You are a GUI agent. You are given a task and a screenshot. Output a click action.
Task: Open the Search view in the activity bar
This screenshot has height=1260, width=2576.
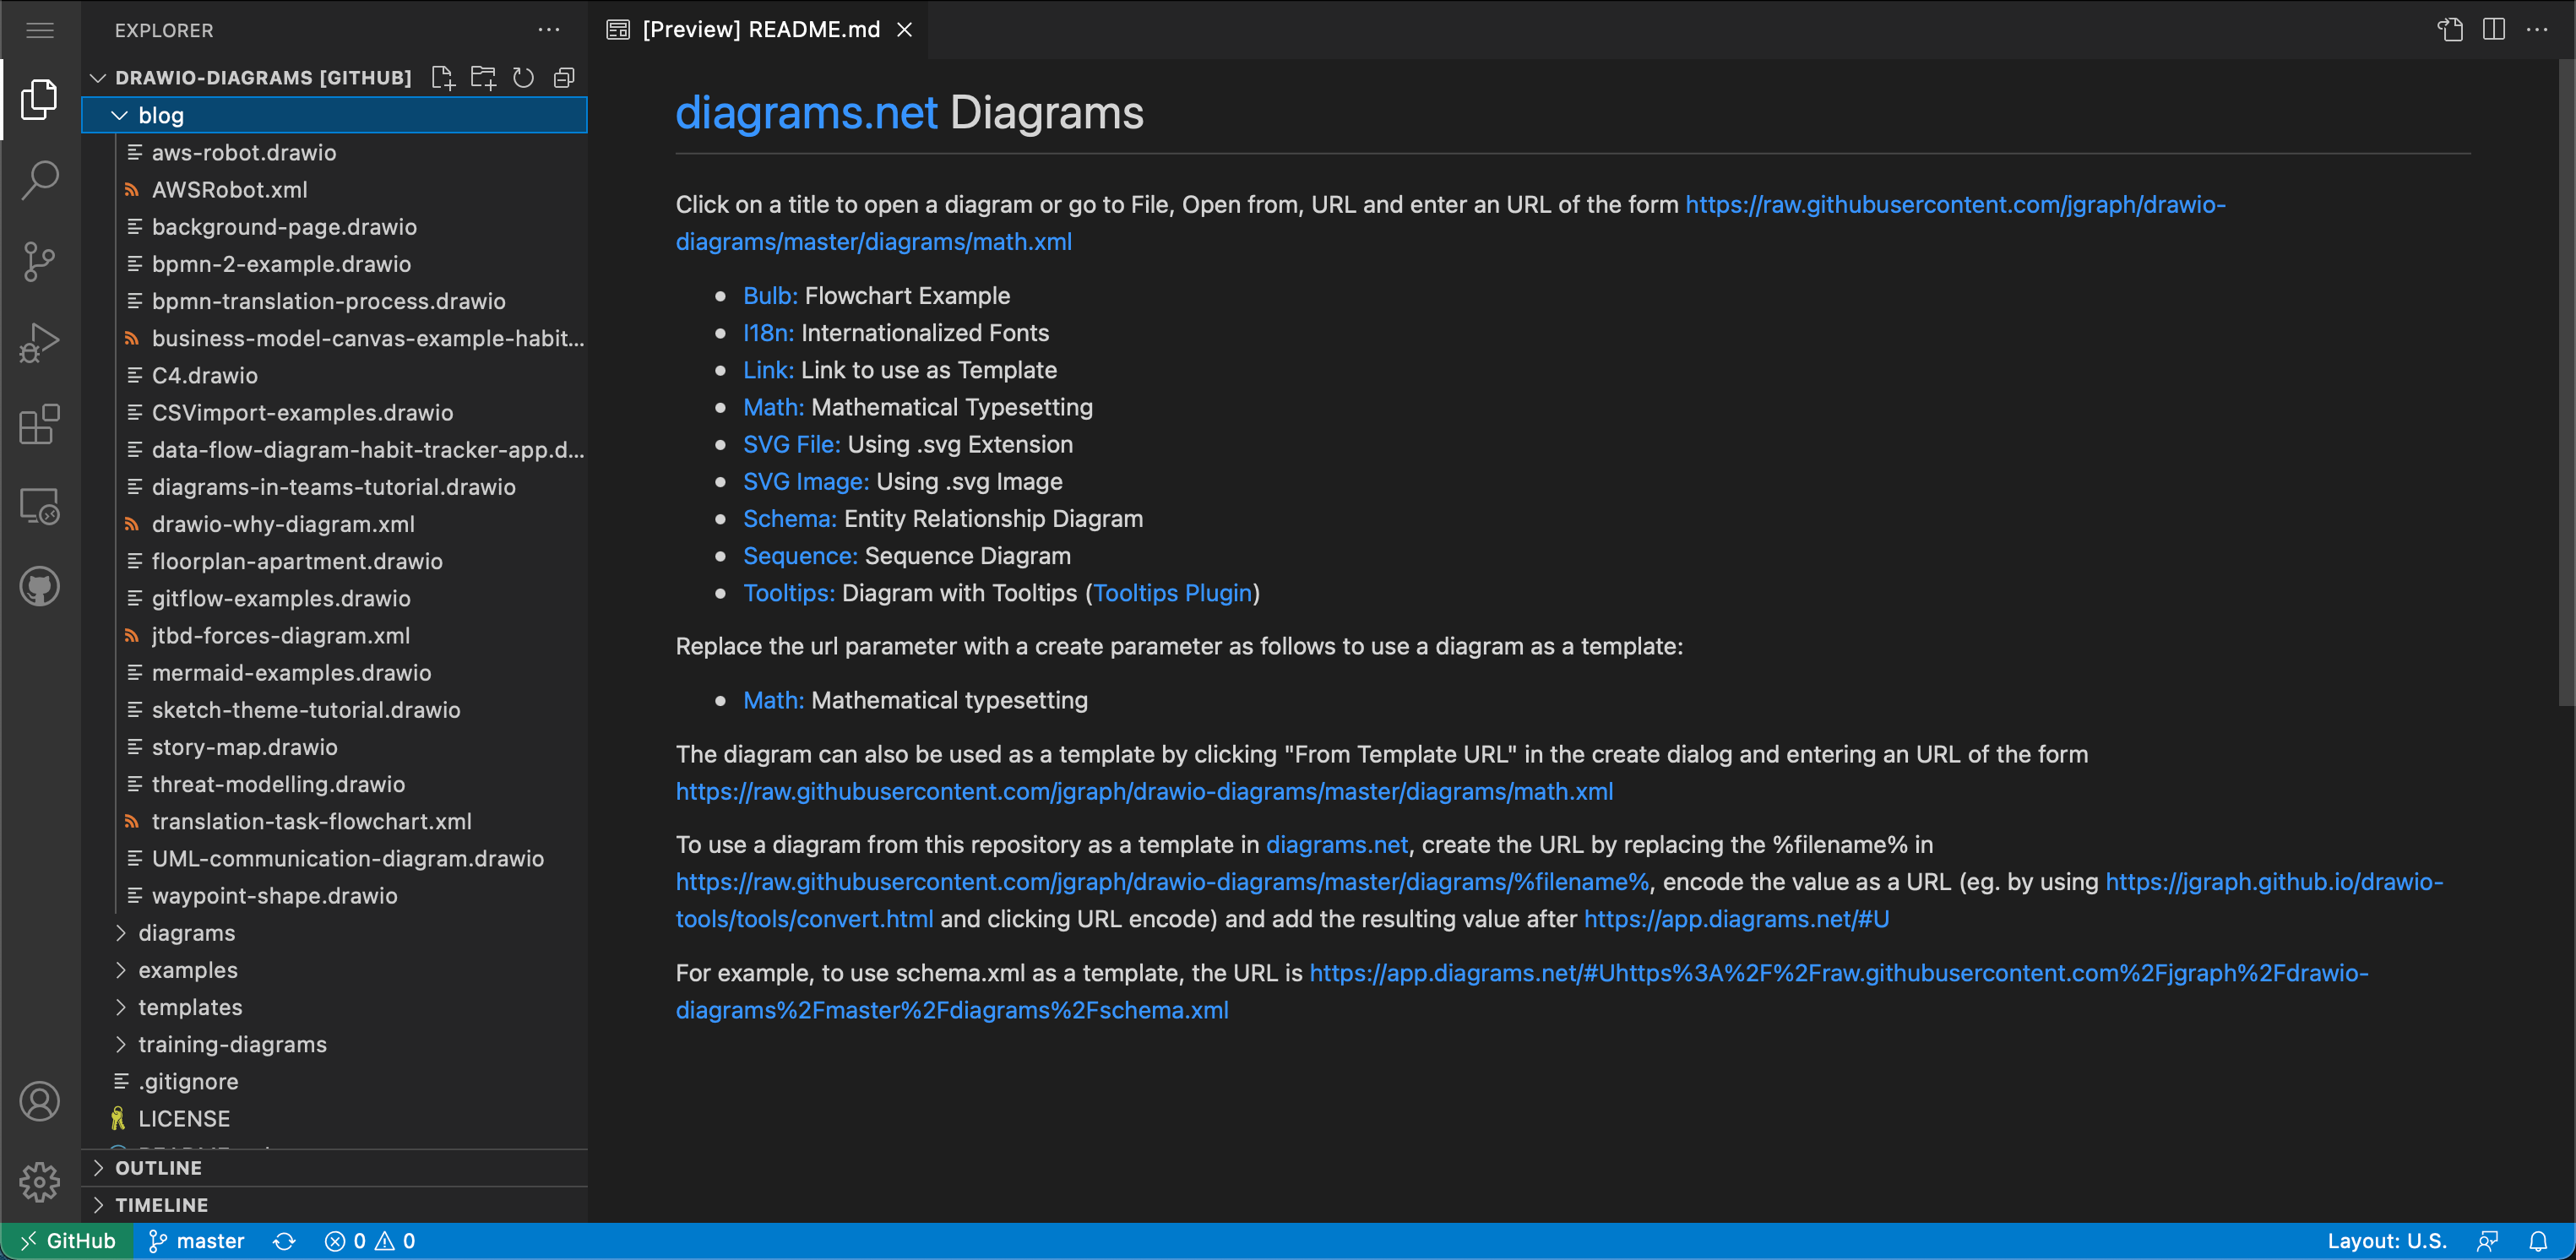[39, 180]
